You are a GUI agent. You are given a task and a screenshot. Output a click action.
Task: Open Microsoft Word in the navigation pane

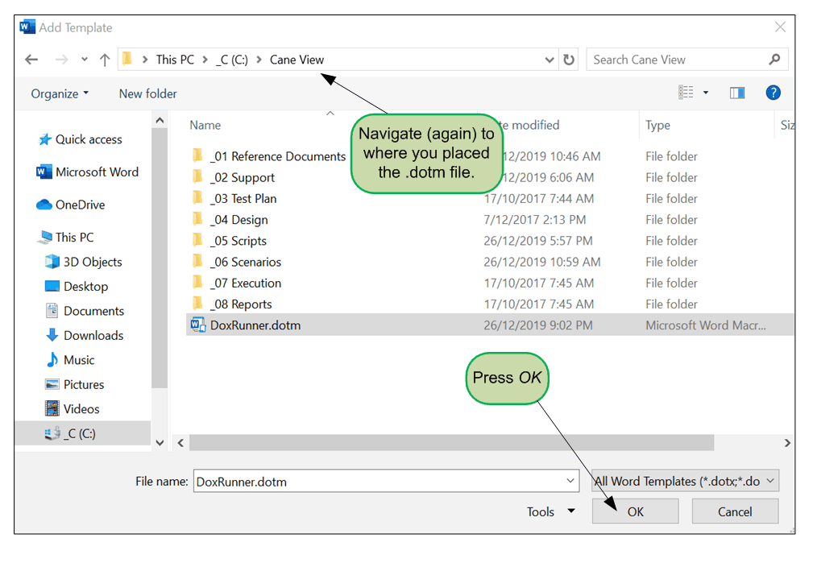pos(87,172)
